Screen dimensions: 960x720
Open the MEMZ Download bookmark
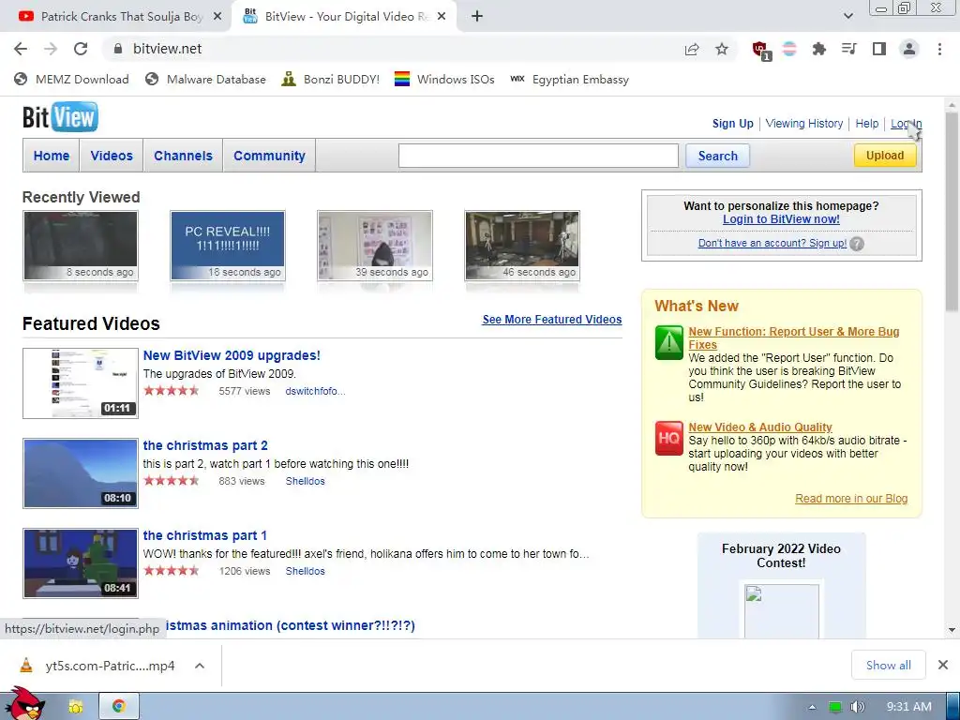click(x=71, y=80)
